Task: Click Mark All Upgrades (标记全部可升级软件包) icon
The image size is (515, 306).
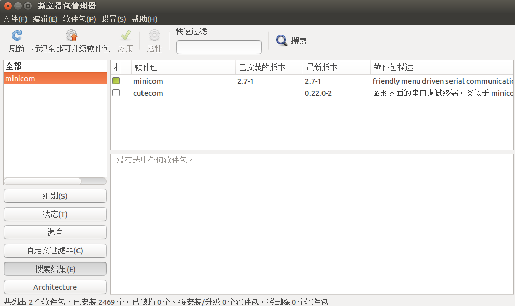Action: [x=71, y=35]
